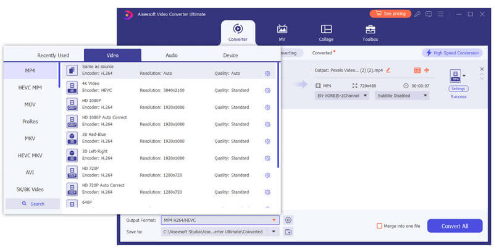Image resolution: width=494 pixels, height=247 pixels.
Task: Expand the EN-VORBIS-2Channel audio dropdown
Action: tap(342, 96)
